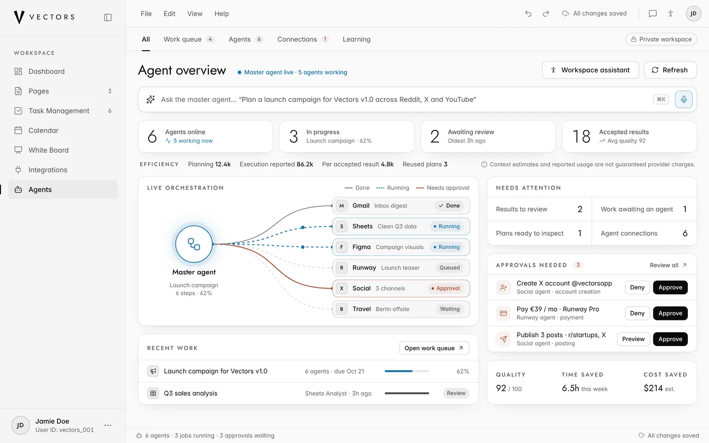Viewport: 709px width, 443px height.
Task: Switch to the Connections tab
Action: [303, 39]
